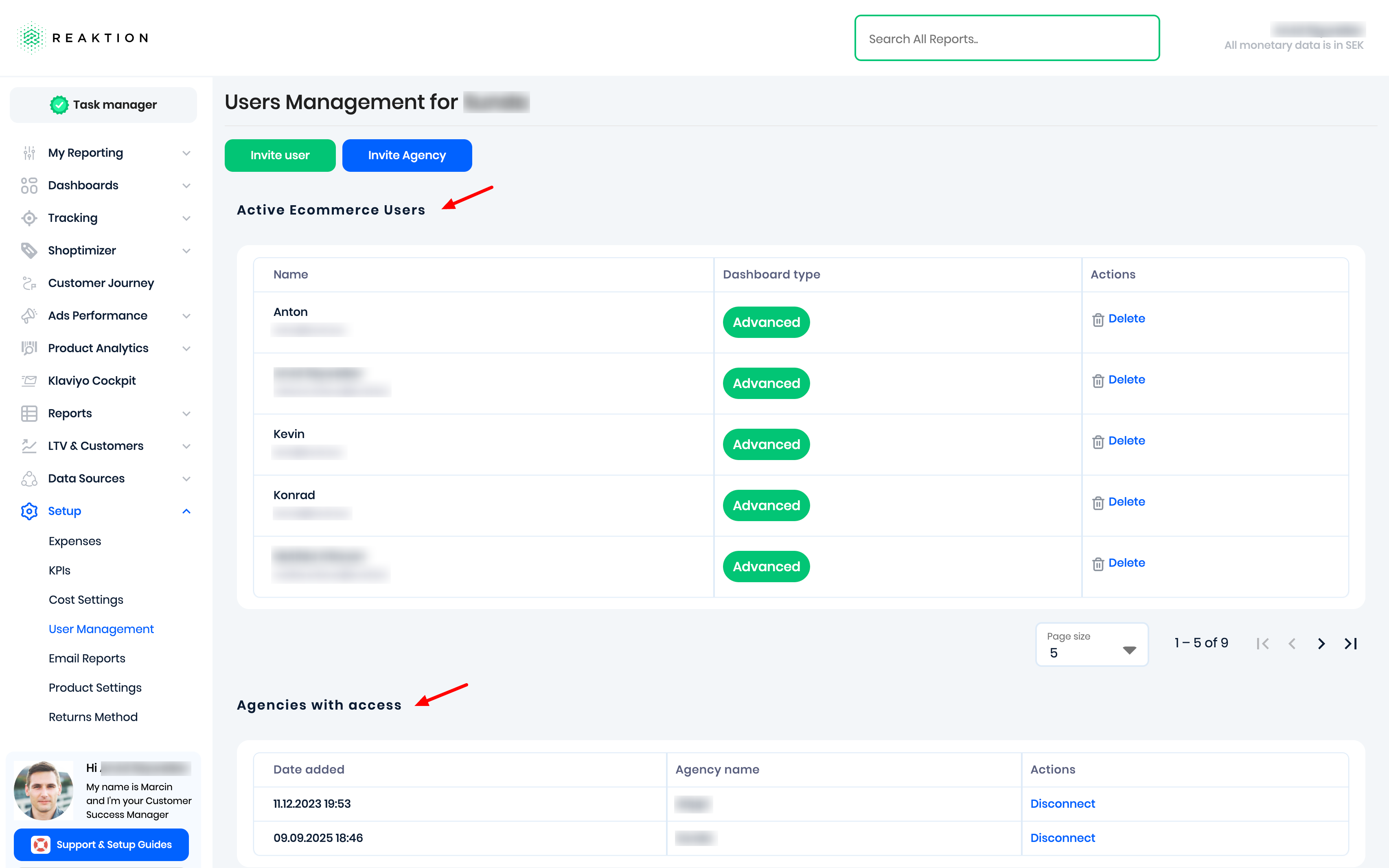Viewport: 1389px width, 868px height.
Task: Expand the Data Sources submenu
Action: [186, 479]
